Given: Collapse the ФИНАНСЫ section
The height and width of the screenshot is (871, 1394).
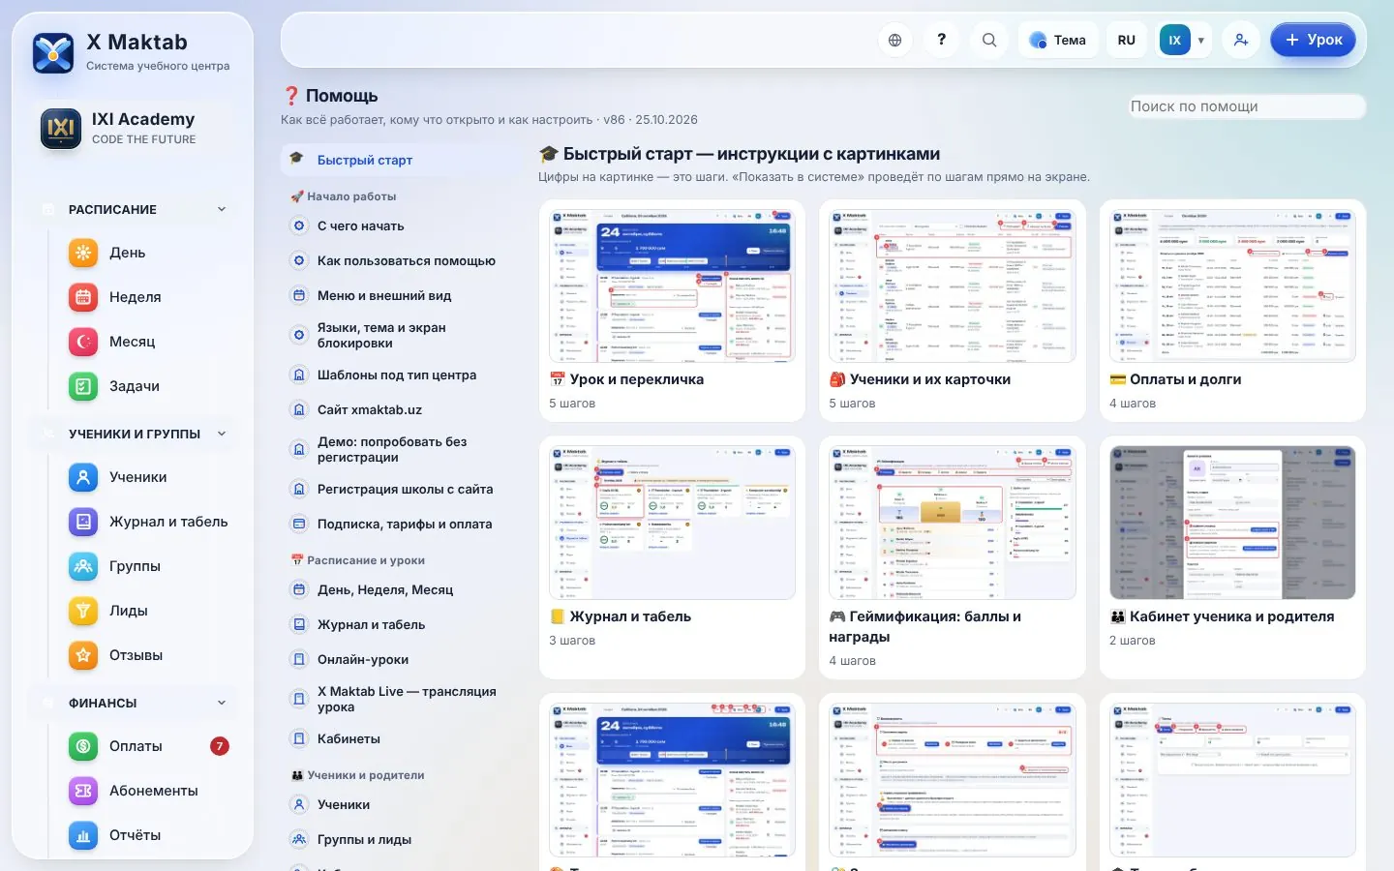Looking at the screenshot, I should tap(135, 703).
